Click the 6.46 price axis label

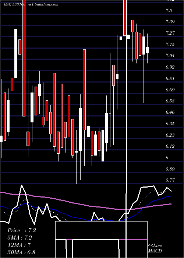coord(170,112)
